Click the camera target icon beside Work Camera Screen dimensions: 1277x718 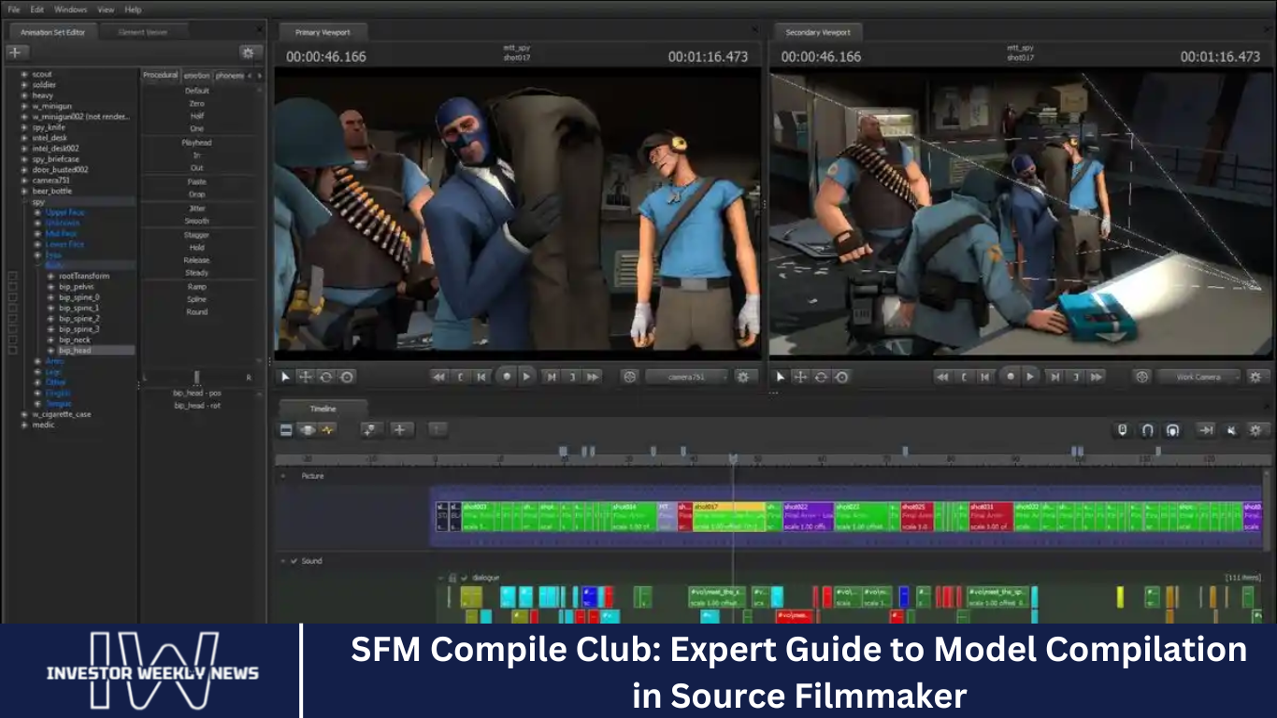(x=1141, y=377)
